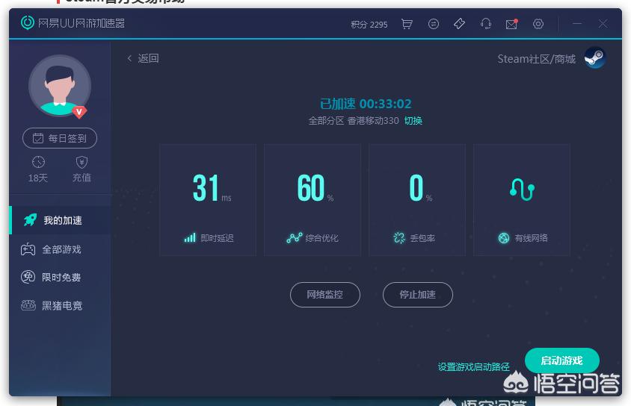Screen dimensions: 631x406
Task: Click the 有线网络 connection card
Action: coord(522,200)
